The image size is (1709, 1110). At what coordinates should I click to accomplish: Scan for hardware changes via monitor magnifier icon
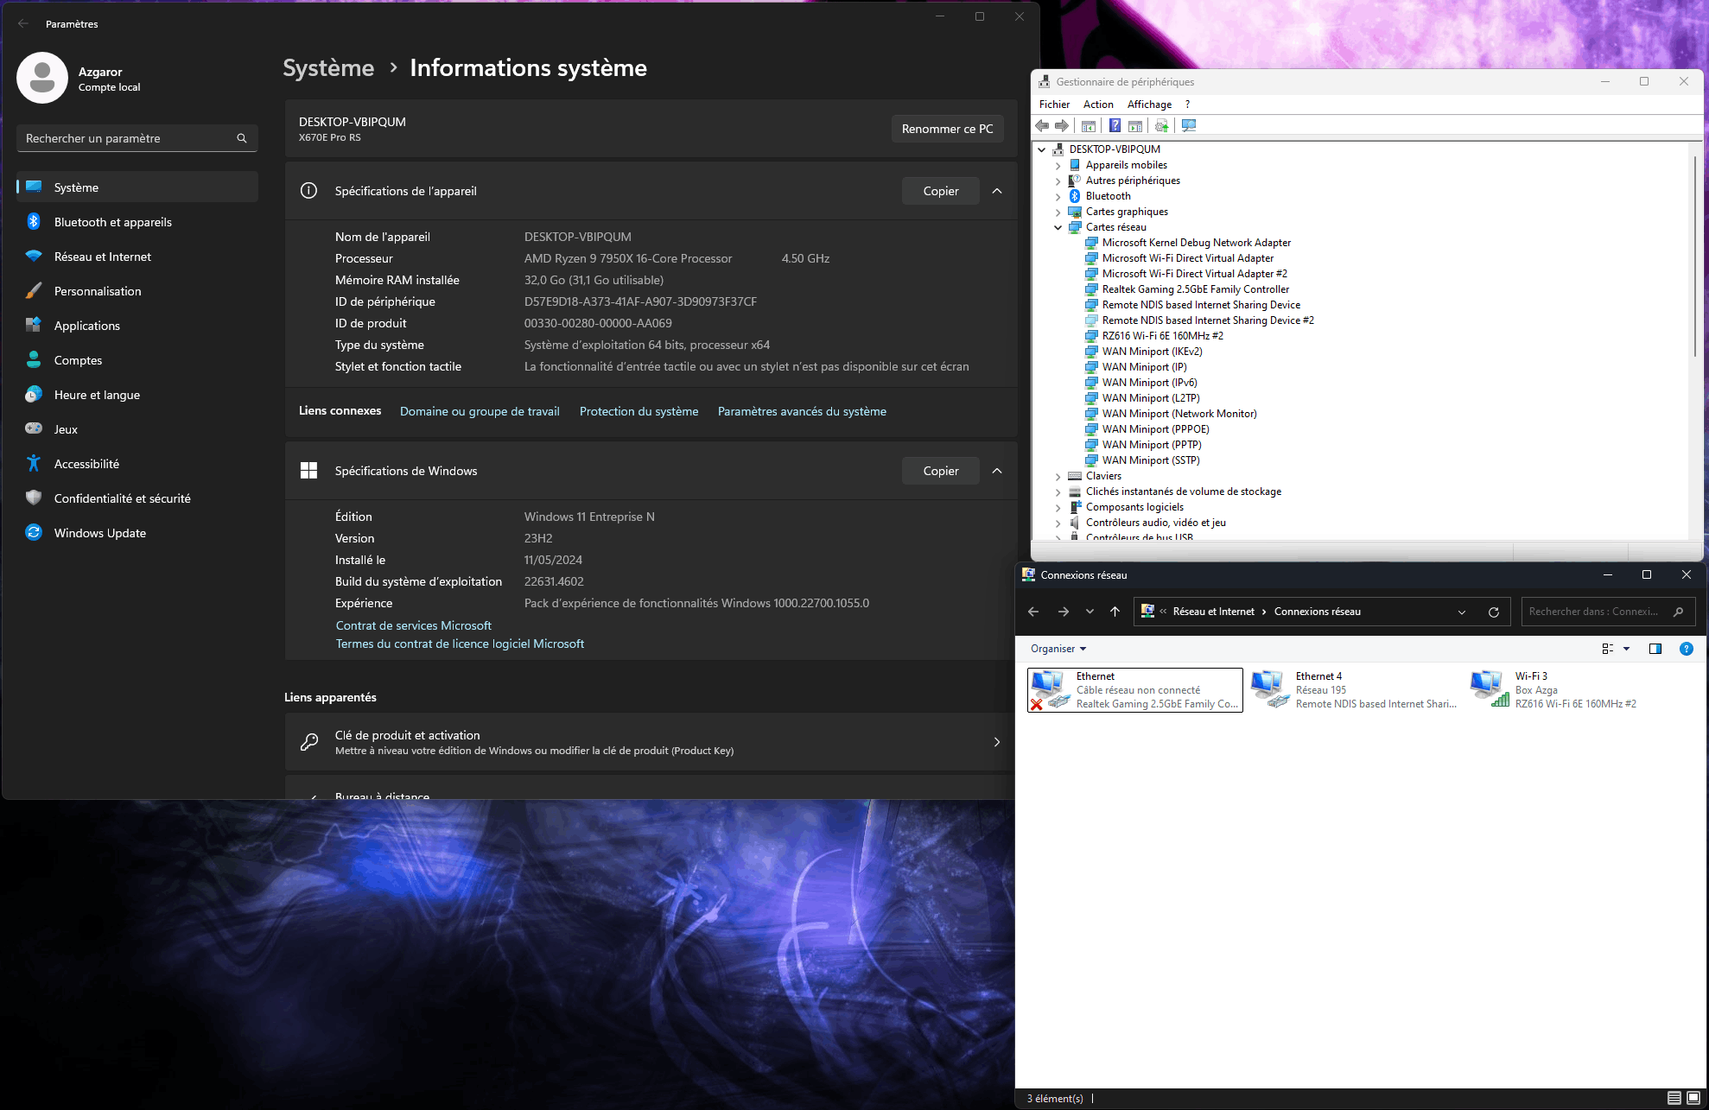[x=1189, y=126]
